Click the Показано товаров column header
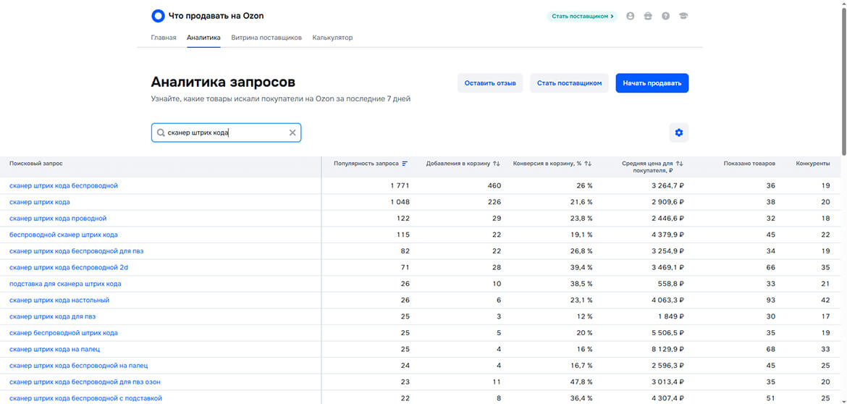847x404 pixels. (x=749, y=163)
